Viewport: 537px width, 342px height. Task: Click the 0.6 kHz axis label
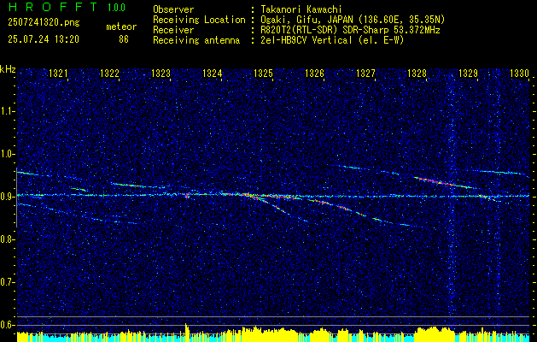click(x=7, y=325)
